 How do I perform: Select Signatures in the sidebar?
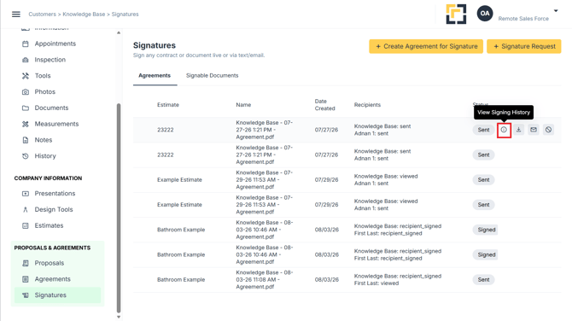click(x=58, y=295)
